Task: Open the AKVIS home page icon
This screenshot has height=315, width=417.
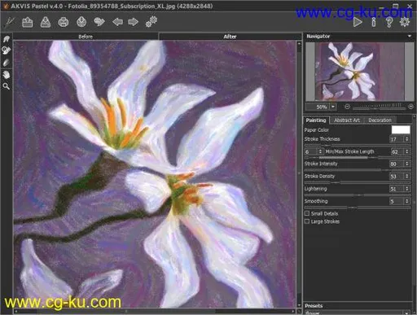Action: (x=10, y=22)
